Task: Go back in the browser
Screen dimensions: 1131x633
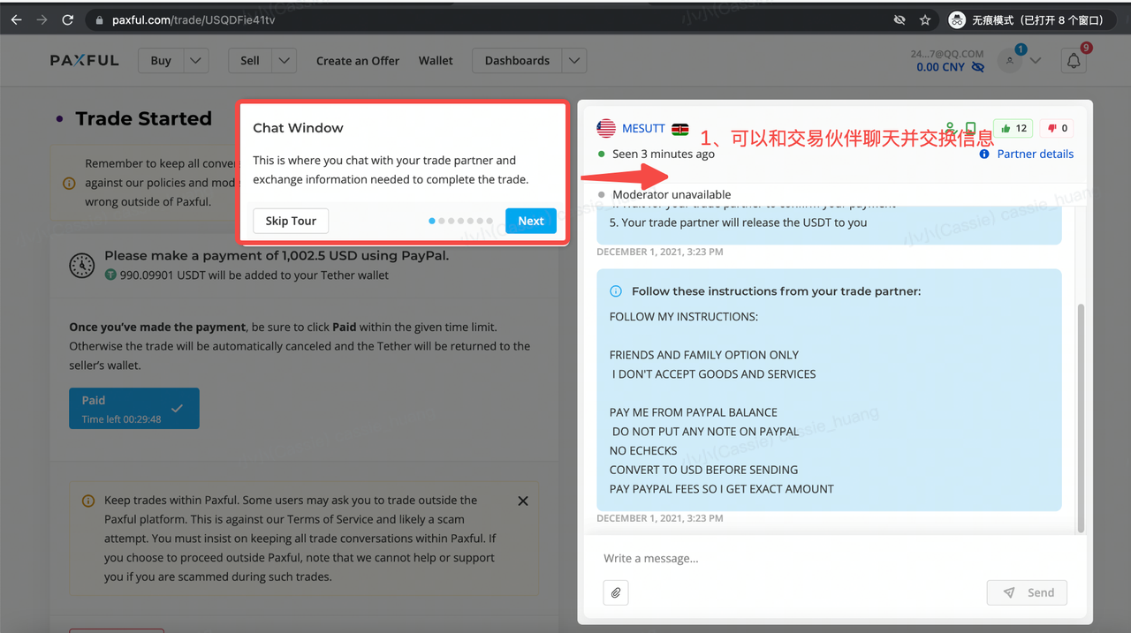Action: [x=16, y=19]
